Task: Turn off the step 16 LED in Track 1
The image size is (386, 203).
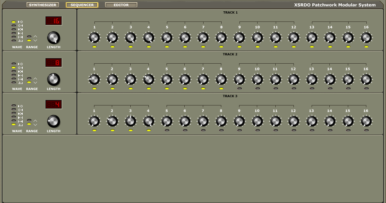Action: (366, 47)
